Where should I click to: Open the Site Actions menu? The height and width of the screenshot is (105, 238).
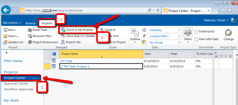(x=12, y=23)
